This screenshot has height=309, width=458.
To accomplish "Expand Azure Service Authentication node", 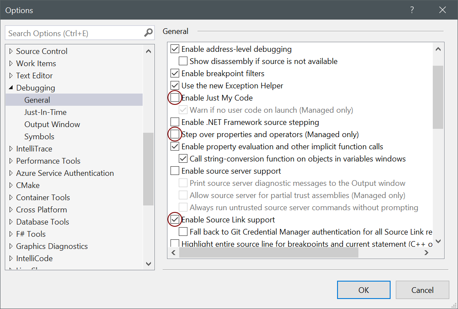I will (x=11, y=173).
